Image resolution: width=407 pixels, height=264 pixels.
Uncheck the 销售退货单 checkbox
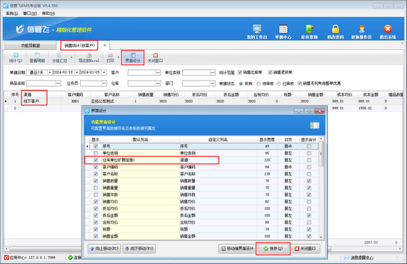[270, 72]
